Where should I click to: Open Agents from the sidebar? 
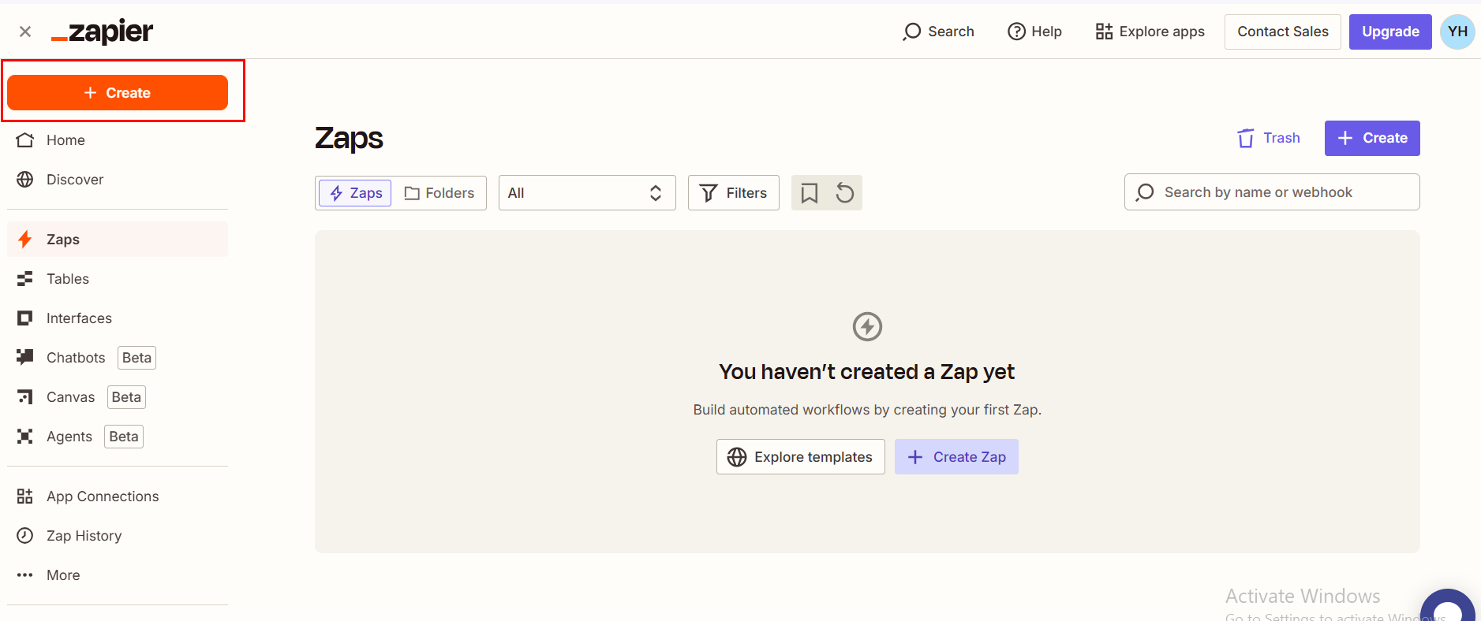click(x=69, y=437)
